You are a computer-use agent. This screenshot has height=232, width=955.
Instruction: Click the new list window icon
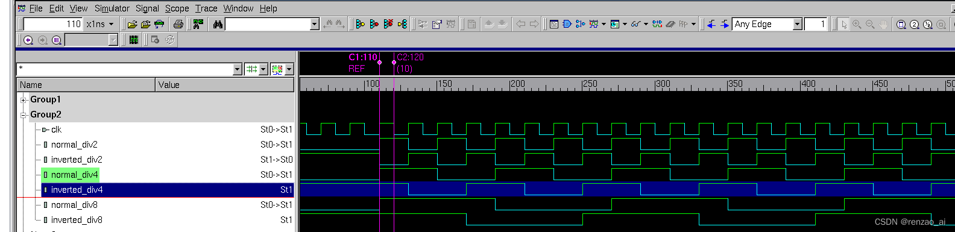click(615, 24)
